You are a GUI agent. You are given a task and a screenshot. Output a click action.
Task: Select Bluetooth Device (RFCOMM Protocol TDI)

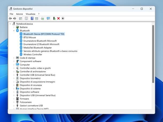44,34
